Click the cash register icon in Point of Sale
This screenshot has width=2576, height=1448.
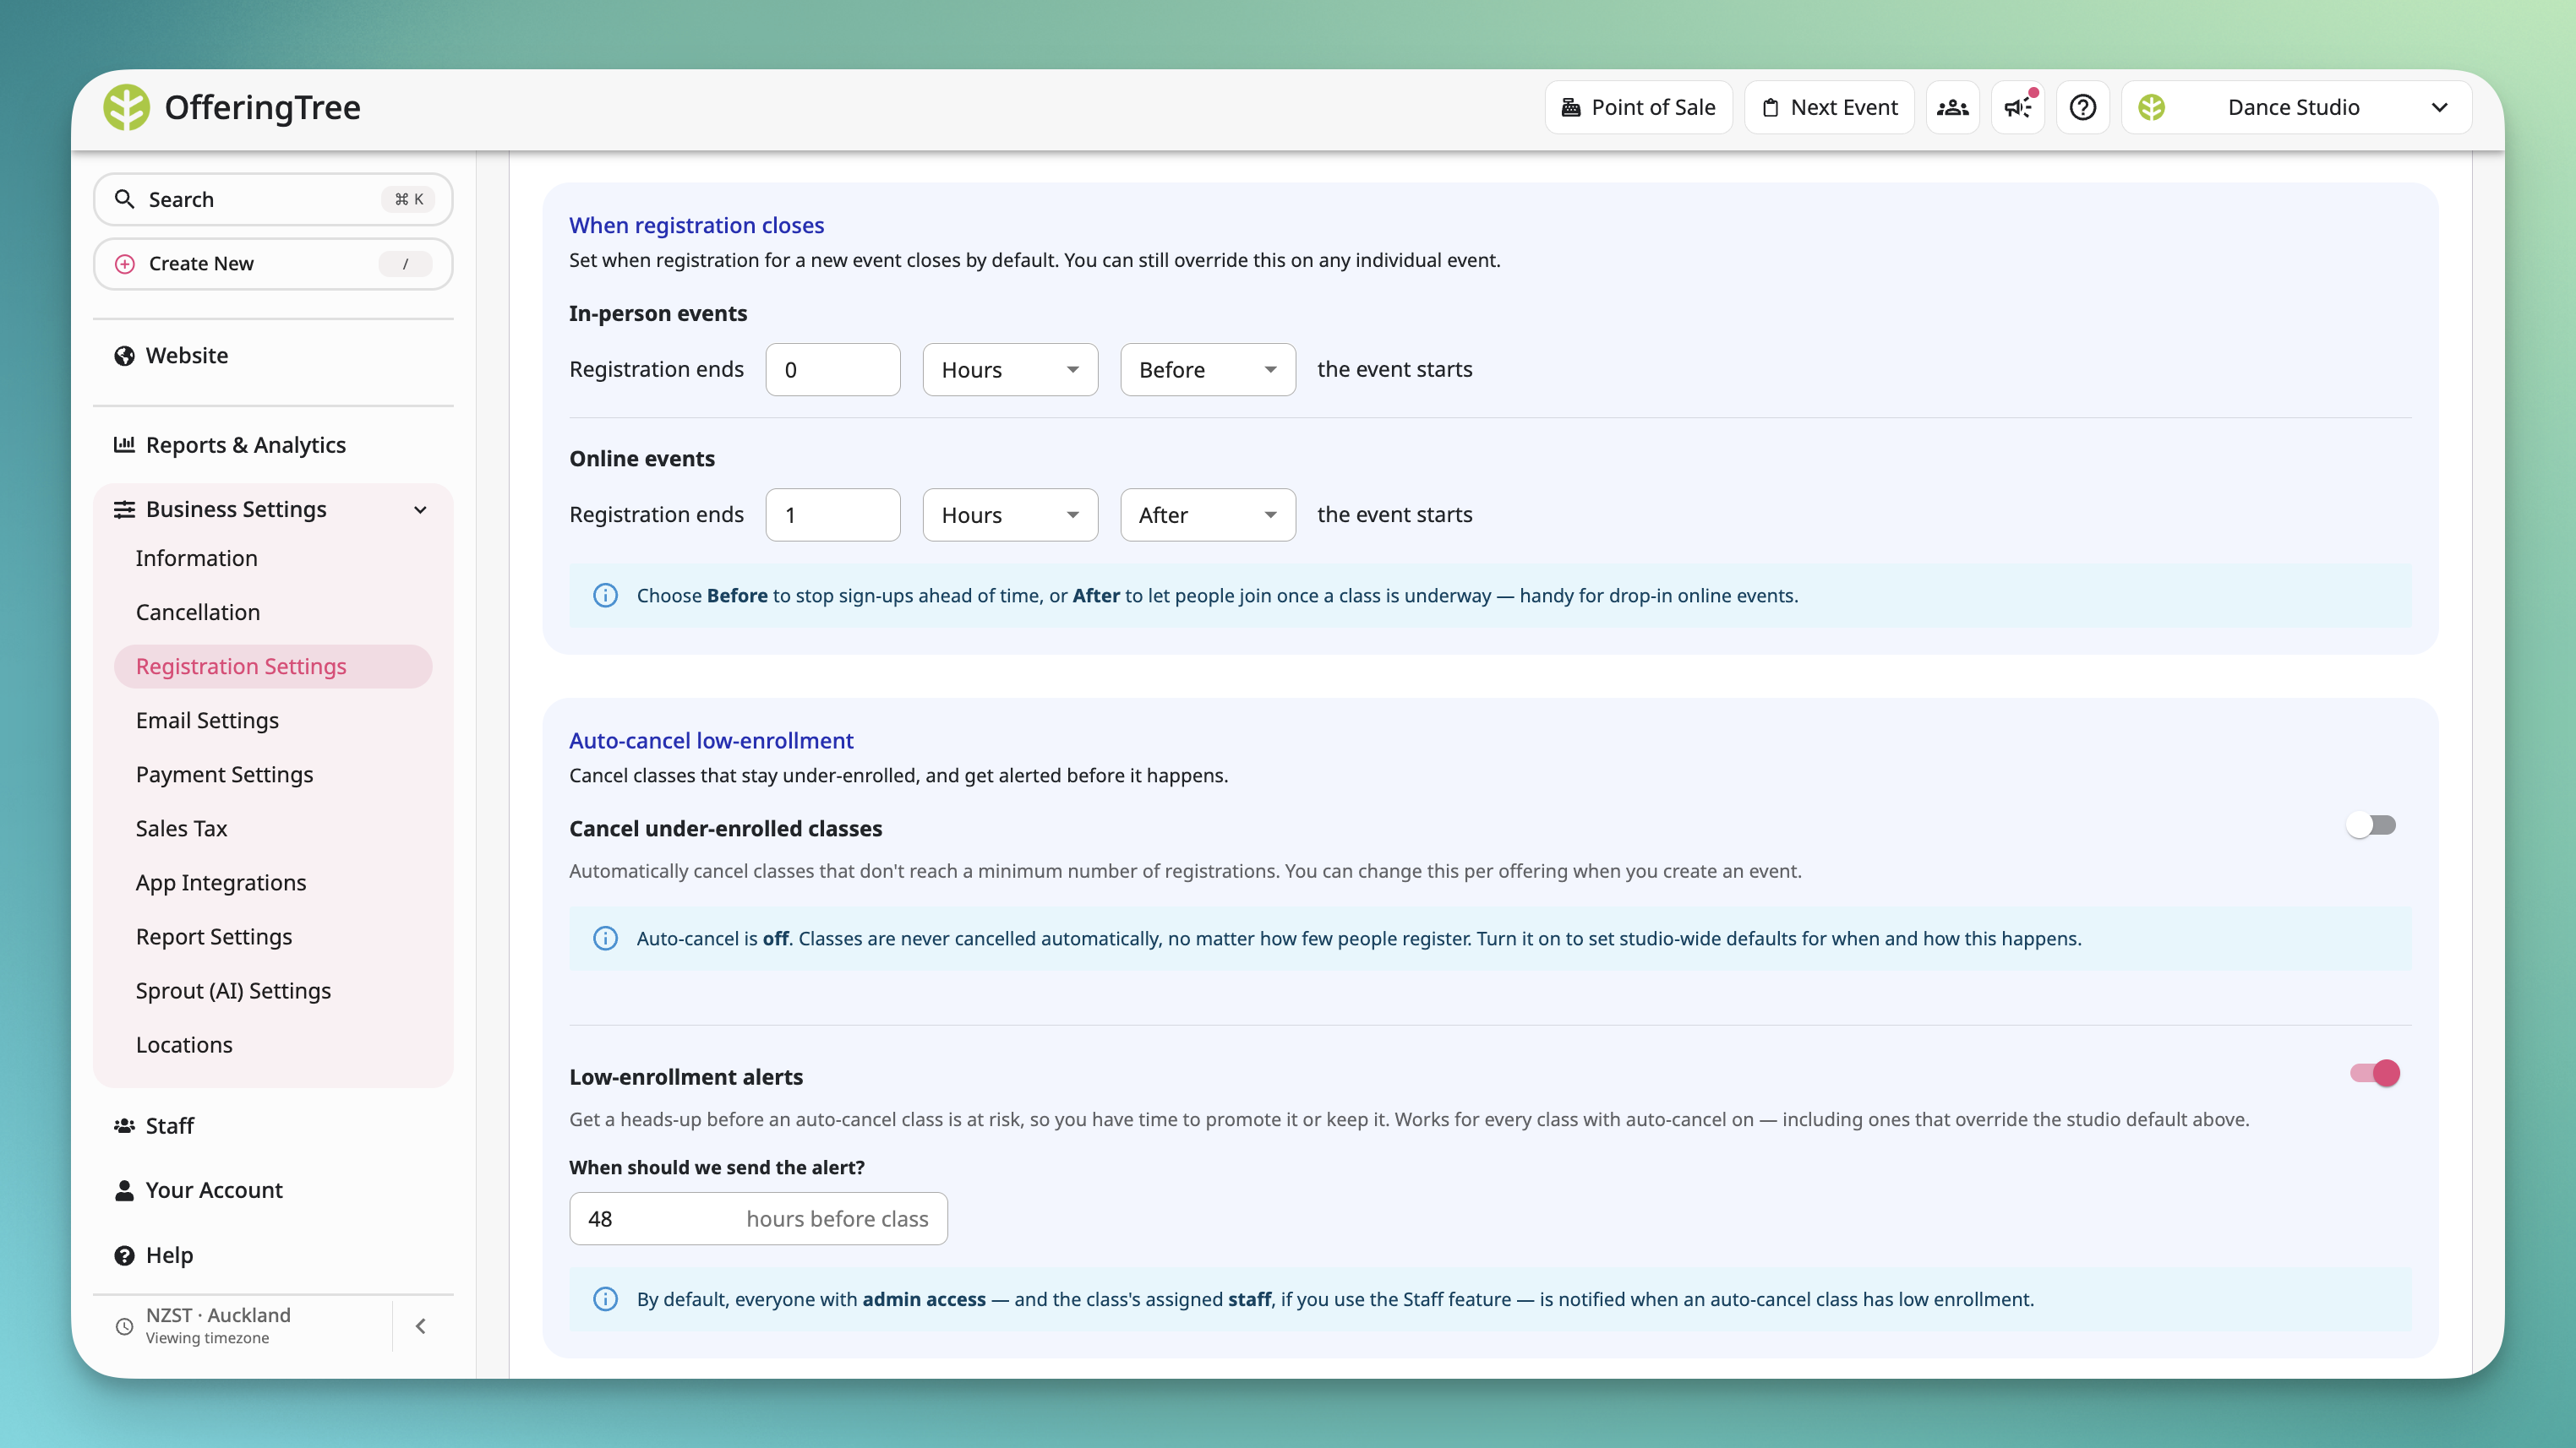pos(1571,107)
